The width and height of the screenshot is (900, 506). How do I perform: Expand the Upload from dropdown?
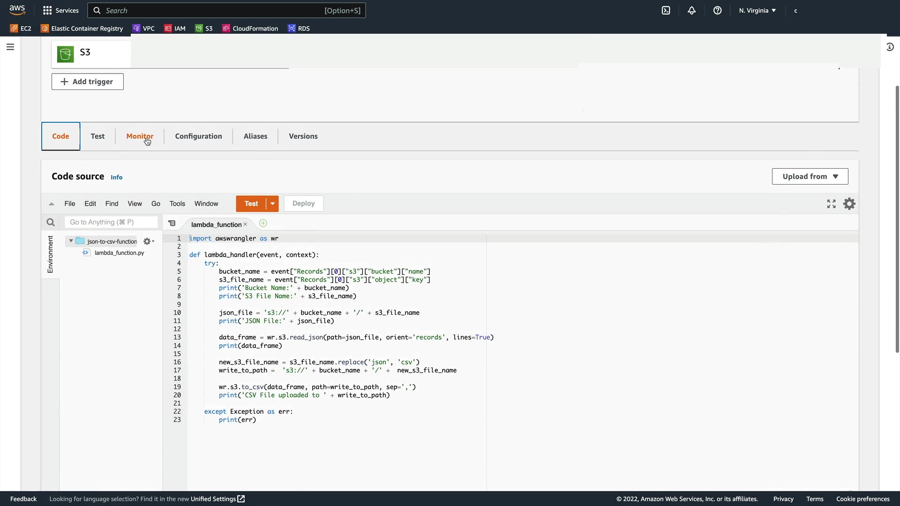click(x=810, y=177)
